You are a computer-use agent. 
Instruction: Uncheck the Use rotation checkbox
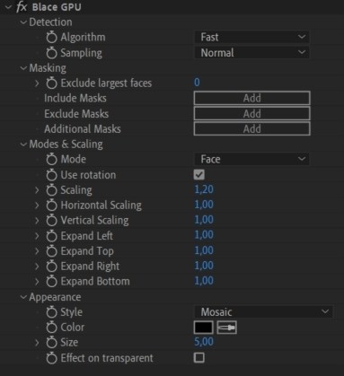pos(199,175)
